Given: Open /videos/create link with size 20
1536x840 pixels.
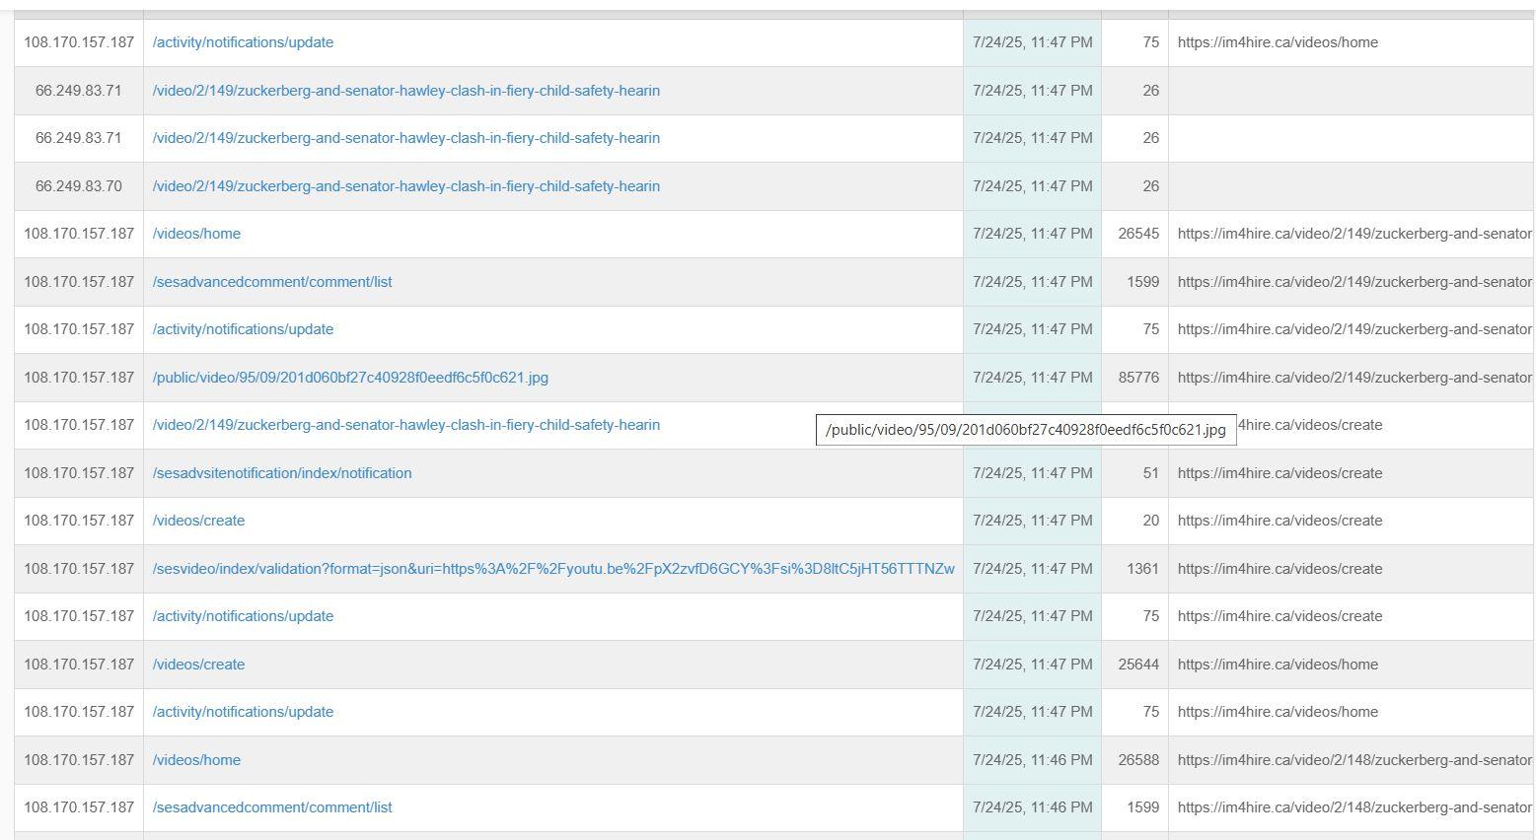Looking at the screenshot, I should point(198,521).
